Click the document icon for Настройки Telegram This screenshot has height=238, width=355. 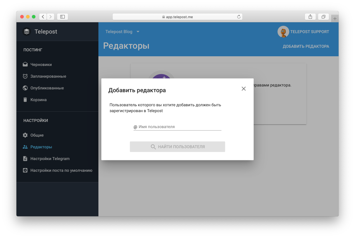click(25, 158)
